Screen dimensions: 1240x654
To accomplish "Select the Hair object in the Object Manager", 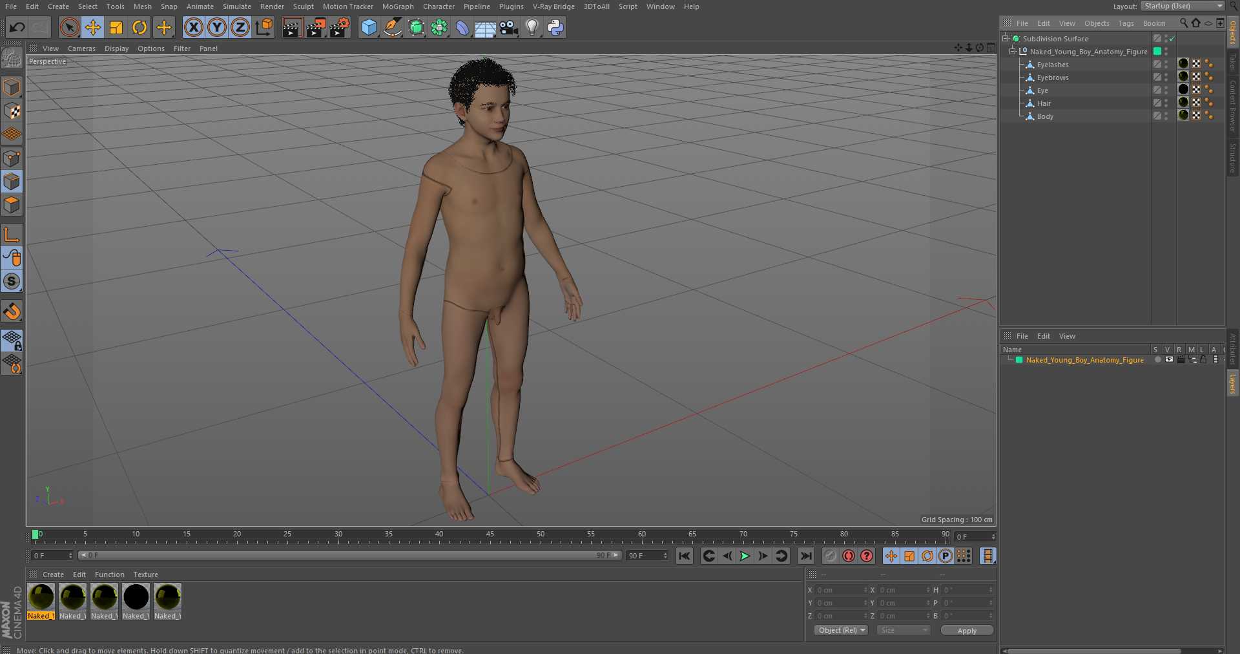I will (1044, 103).
